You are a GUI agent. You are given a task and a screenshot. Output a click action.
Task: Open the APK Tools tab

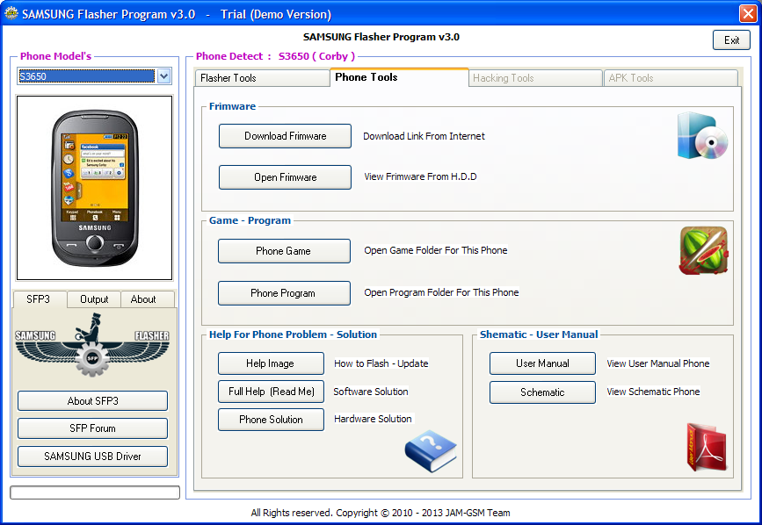[x=671, y=78]
